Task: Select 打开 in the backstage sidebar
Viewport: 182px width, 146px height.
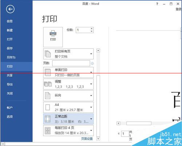Action: pos(10,39)
